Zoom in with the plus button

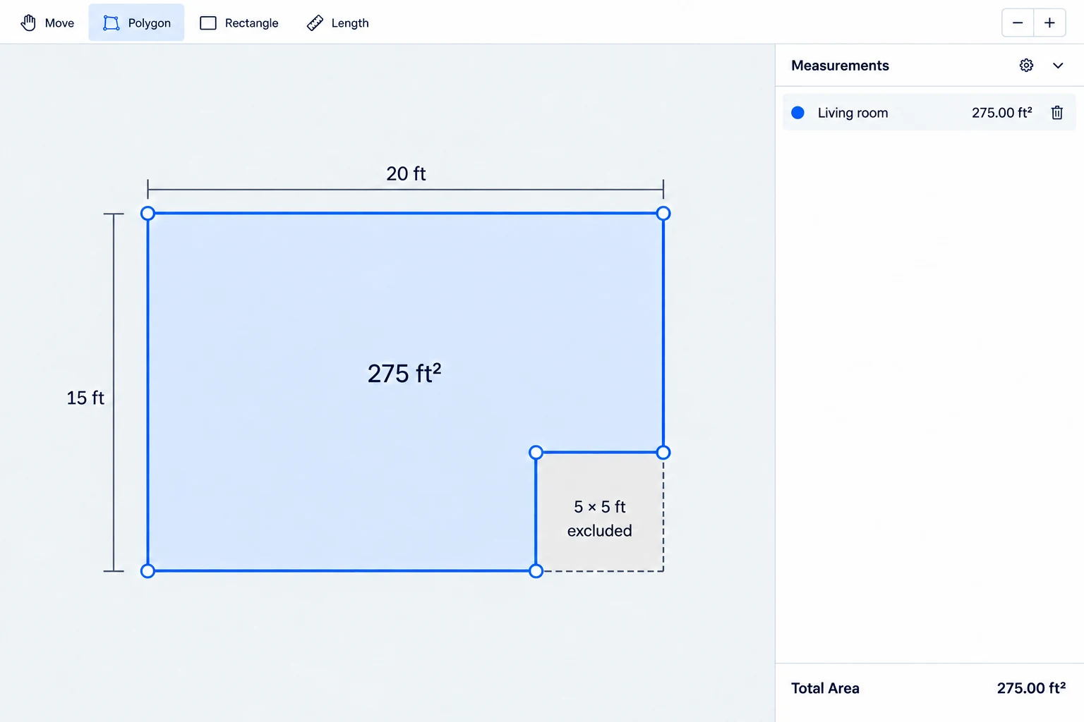1049,23
